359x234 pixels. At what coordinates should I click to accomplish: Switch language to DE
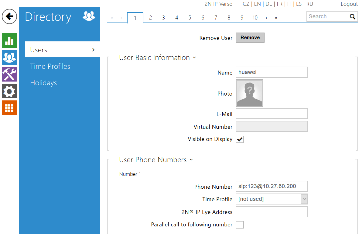269,4
